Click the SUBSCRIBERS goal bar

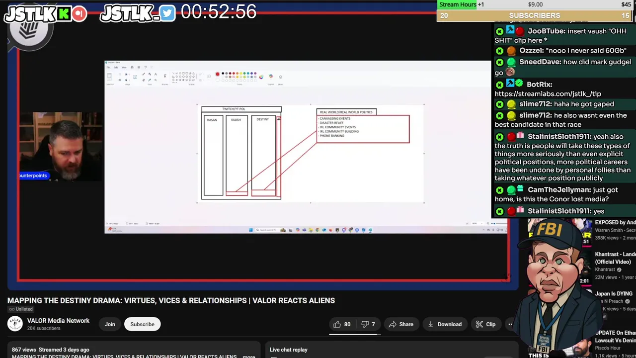(x=535, y=15)
